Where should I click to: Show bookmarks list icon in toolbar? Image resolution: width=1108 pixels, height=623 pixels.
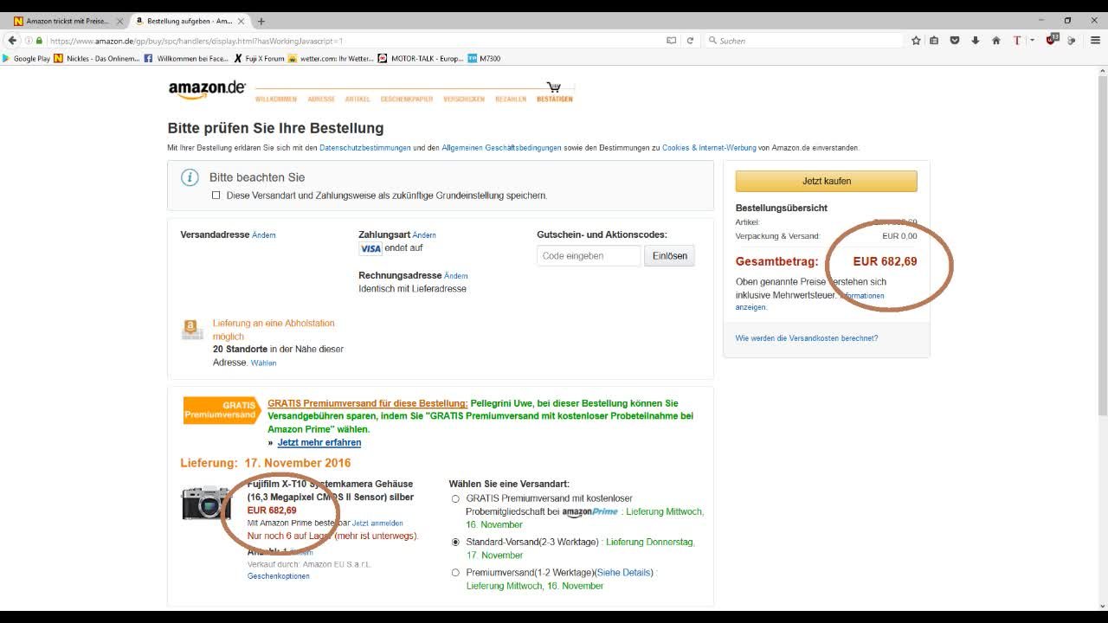[x=934, y=41]
